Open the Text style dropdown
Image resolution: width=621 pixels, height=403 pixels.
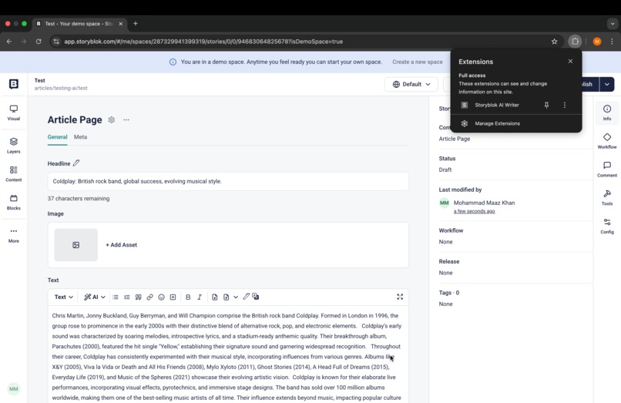point(64,297)
